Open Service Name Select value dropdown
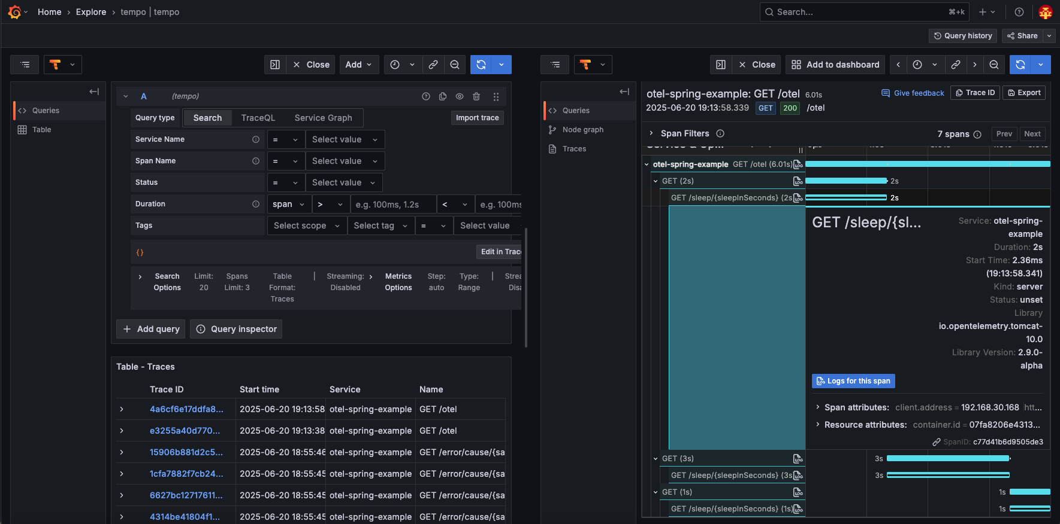The height and width of the screenshot is (524, 1060). click(345, 139)
